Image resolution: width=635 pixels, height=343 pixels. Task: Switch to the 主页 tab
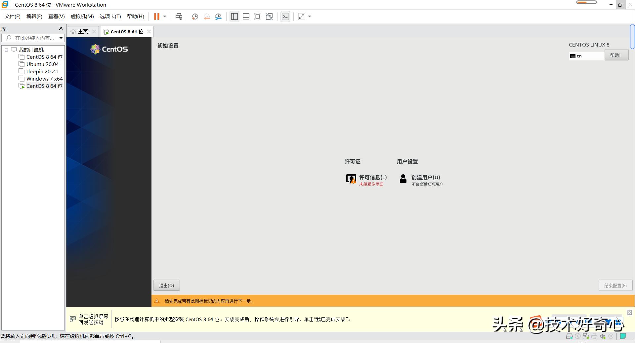click(x=82, y=31)
